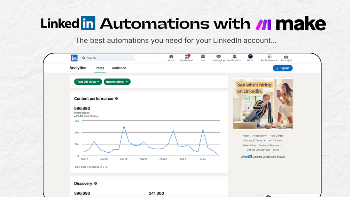Switch to the Posts tab

pos(100,68)
